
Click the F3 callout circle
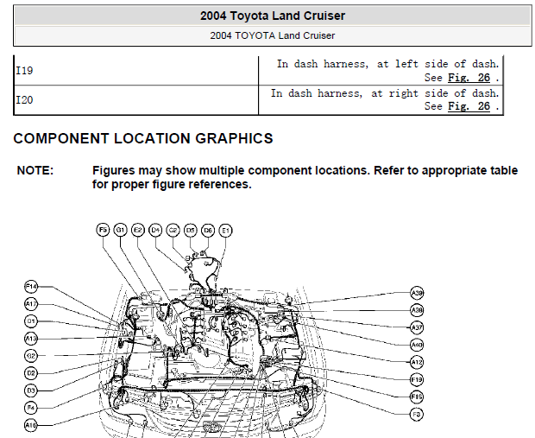[417, 415]
